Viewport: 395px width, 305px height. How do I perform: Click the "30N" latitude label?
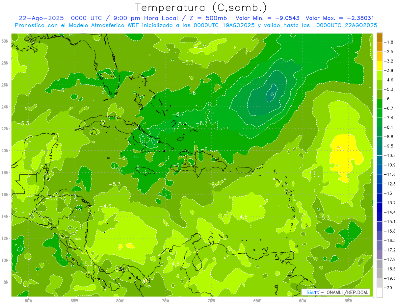(x=5, y=41)
